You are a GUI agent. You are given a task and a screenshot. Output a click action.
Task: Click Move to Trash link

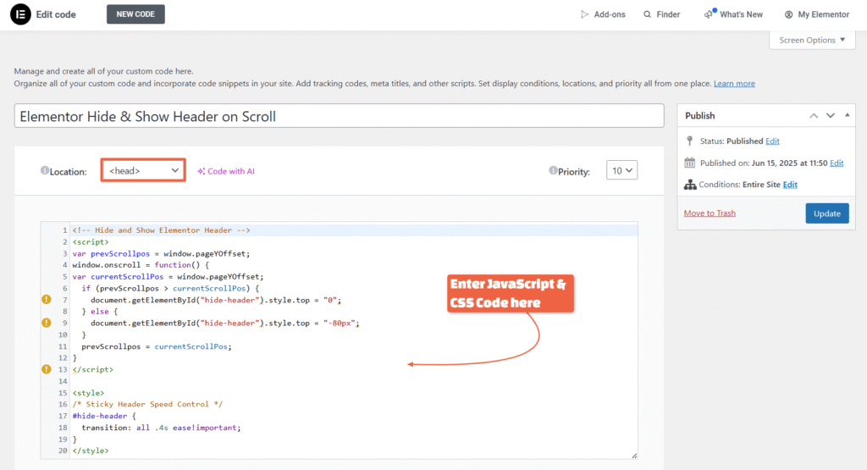click(x=710, y=213)
